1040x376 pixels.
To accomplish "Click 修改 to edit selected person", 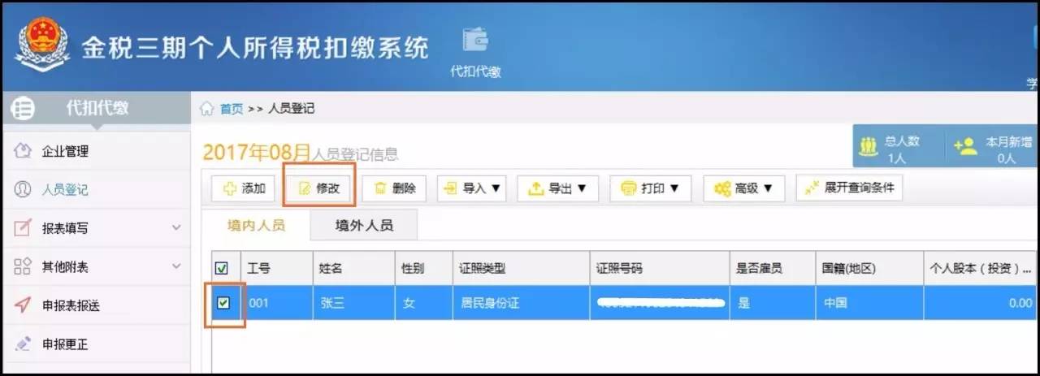I will pos(318,188).
